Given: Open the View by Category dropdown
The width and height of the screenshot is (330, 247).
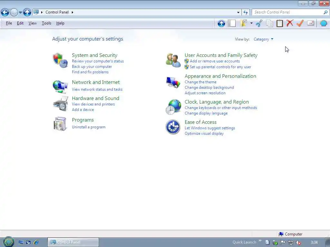Looking at the screenshot, I should point(264,39).
